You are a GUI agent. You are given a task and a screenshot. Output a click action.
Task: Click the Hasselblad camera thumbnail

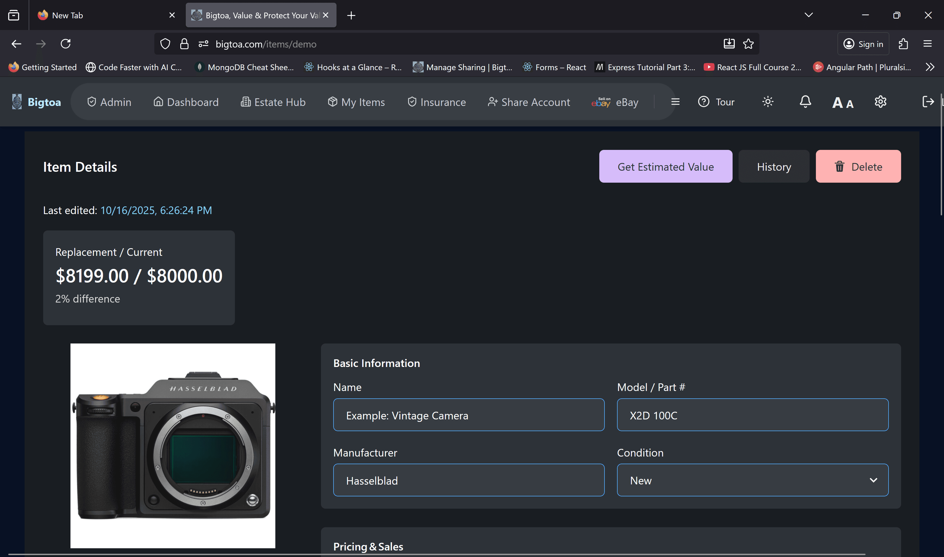click(x=173, y=446)
